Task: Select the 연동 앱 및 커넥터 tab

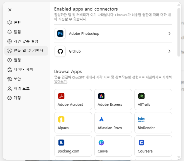Action: [26, 51]
